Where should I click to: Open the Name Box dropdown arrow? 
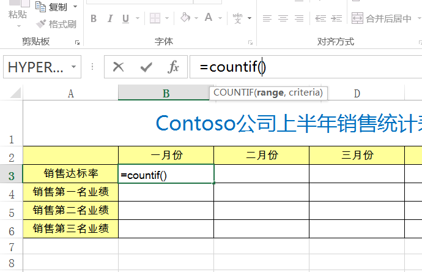[74, 67]
